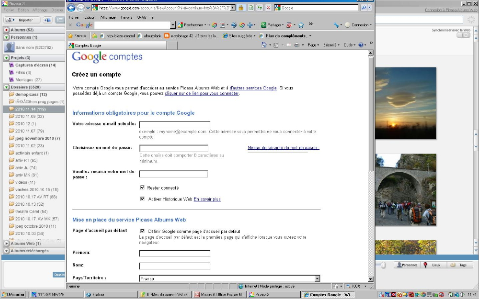Open the Pays/Territoire France dropdown

pos(317,278)
